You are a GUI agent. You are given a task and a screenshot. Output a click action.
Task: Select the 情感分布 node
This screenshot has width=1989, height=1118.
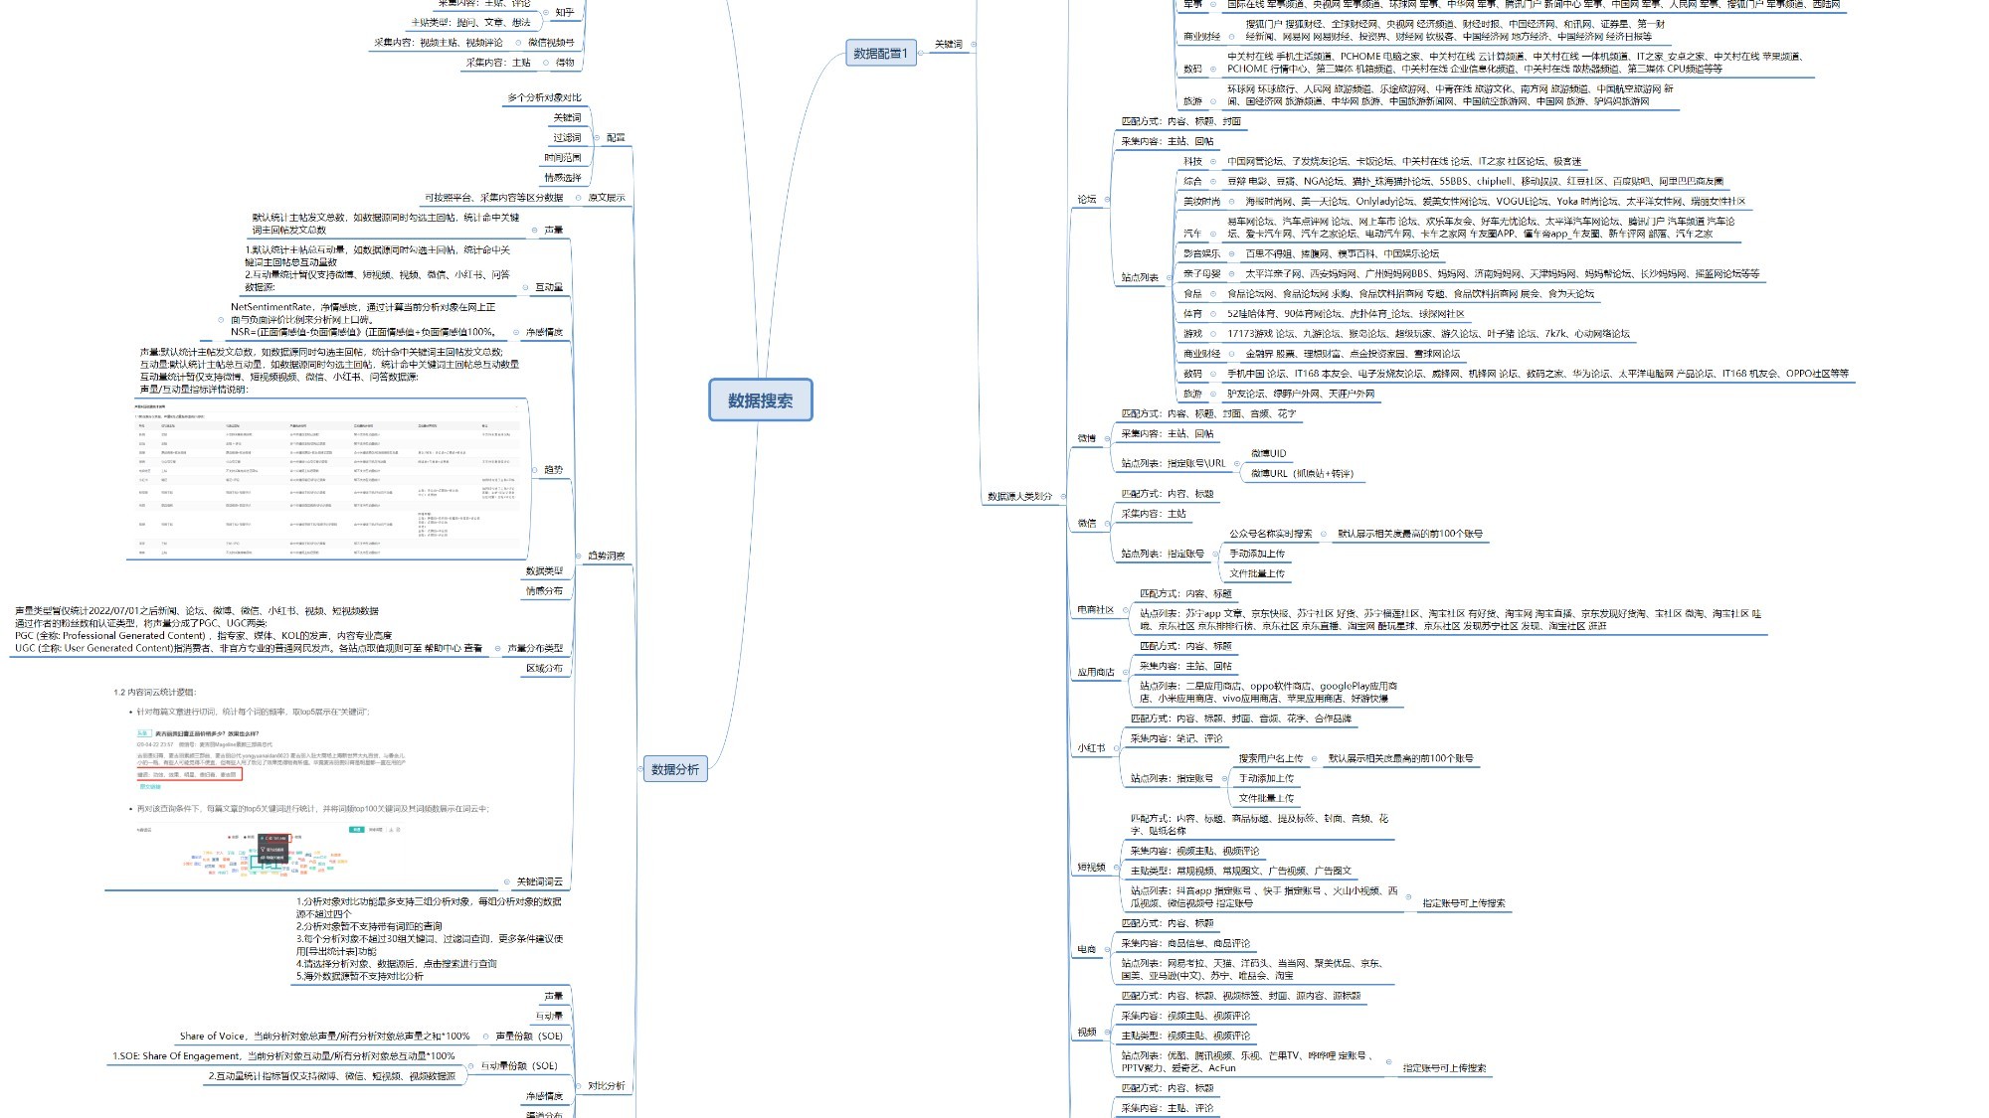(544, 591)
